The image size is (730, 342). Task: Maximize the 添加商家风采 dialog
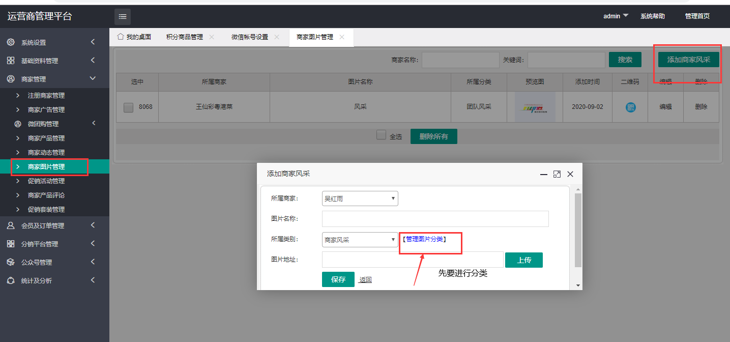pos(557,174)
